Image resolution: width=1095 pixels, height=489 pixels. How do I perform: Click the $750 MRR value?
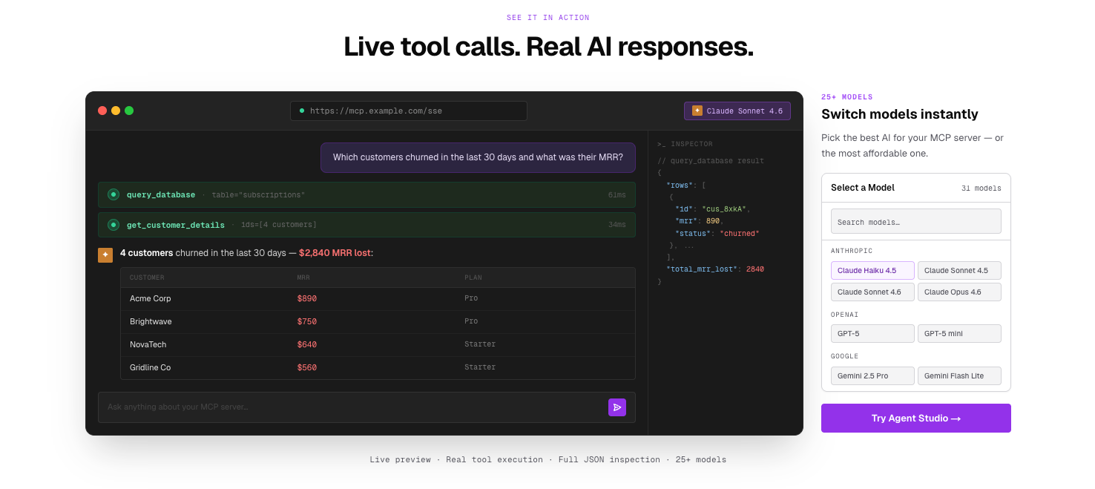click(307, 321)
